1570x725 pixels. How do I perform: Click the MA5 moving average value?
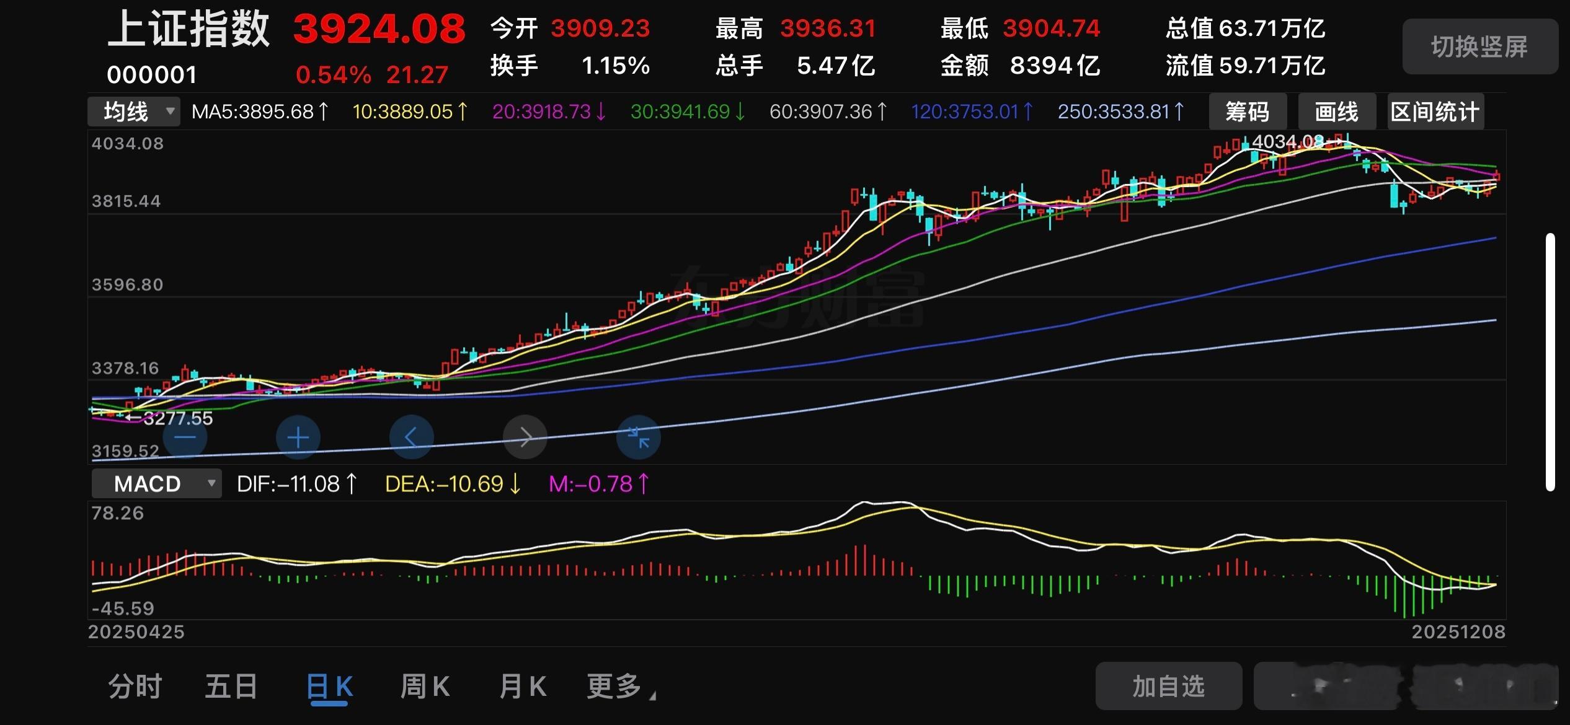[260, 112]
